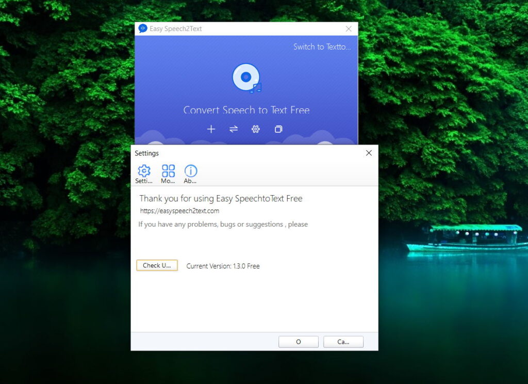
Task: Click the Thank you for using Easy SpeechtoText heading
Action: point(221,199)
